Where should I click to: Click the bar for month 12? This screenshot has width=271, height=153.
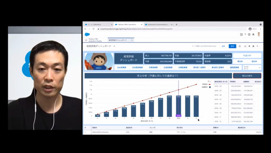[169, 106]
